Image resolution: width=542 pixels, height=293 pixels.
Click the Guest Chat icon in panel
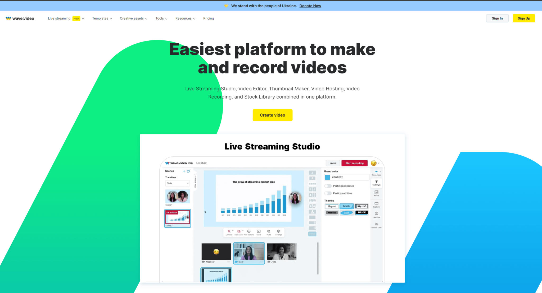coord(377,224)
